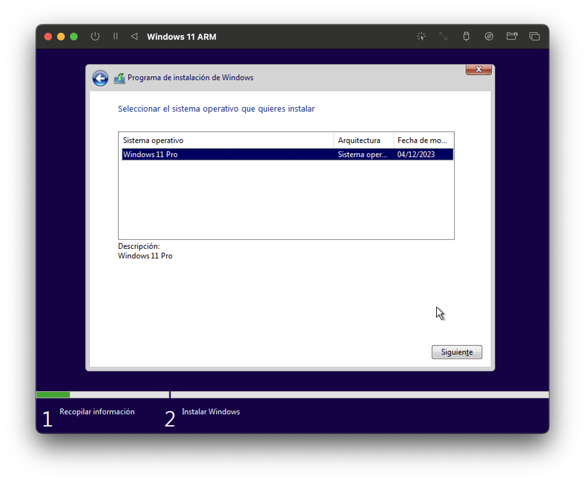Click the Recopilar información step label
This screenshot has height=481, width=585.
point(97,412)
